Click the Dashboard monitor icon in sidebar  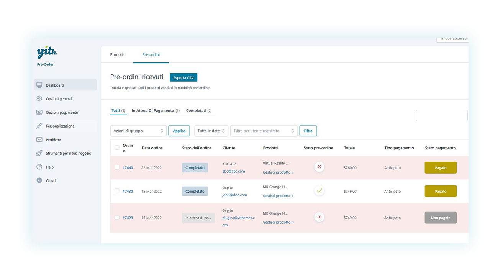[x=39, y=85]
